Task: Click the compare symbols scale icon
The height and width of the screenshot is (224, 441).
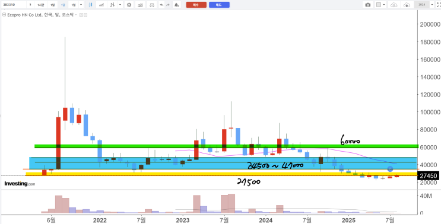Action: tap(152, 5)
